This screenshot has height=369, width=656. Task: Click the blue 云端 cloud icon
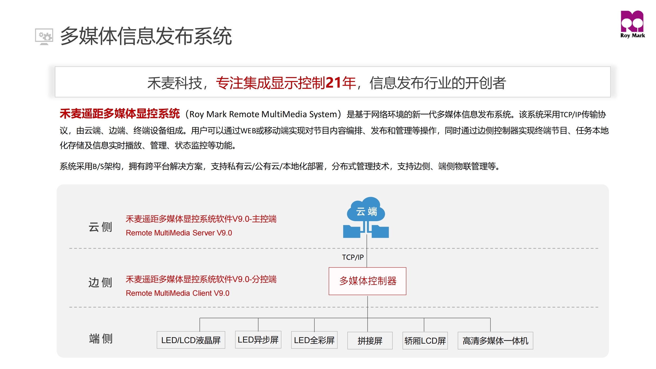click(x=366, y=217)
